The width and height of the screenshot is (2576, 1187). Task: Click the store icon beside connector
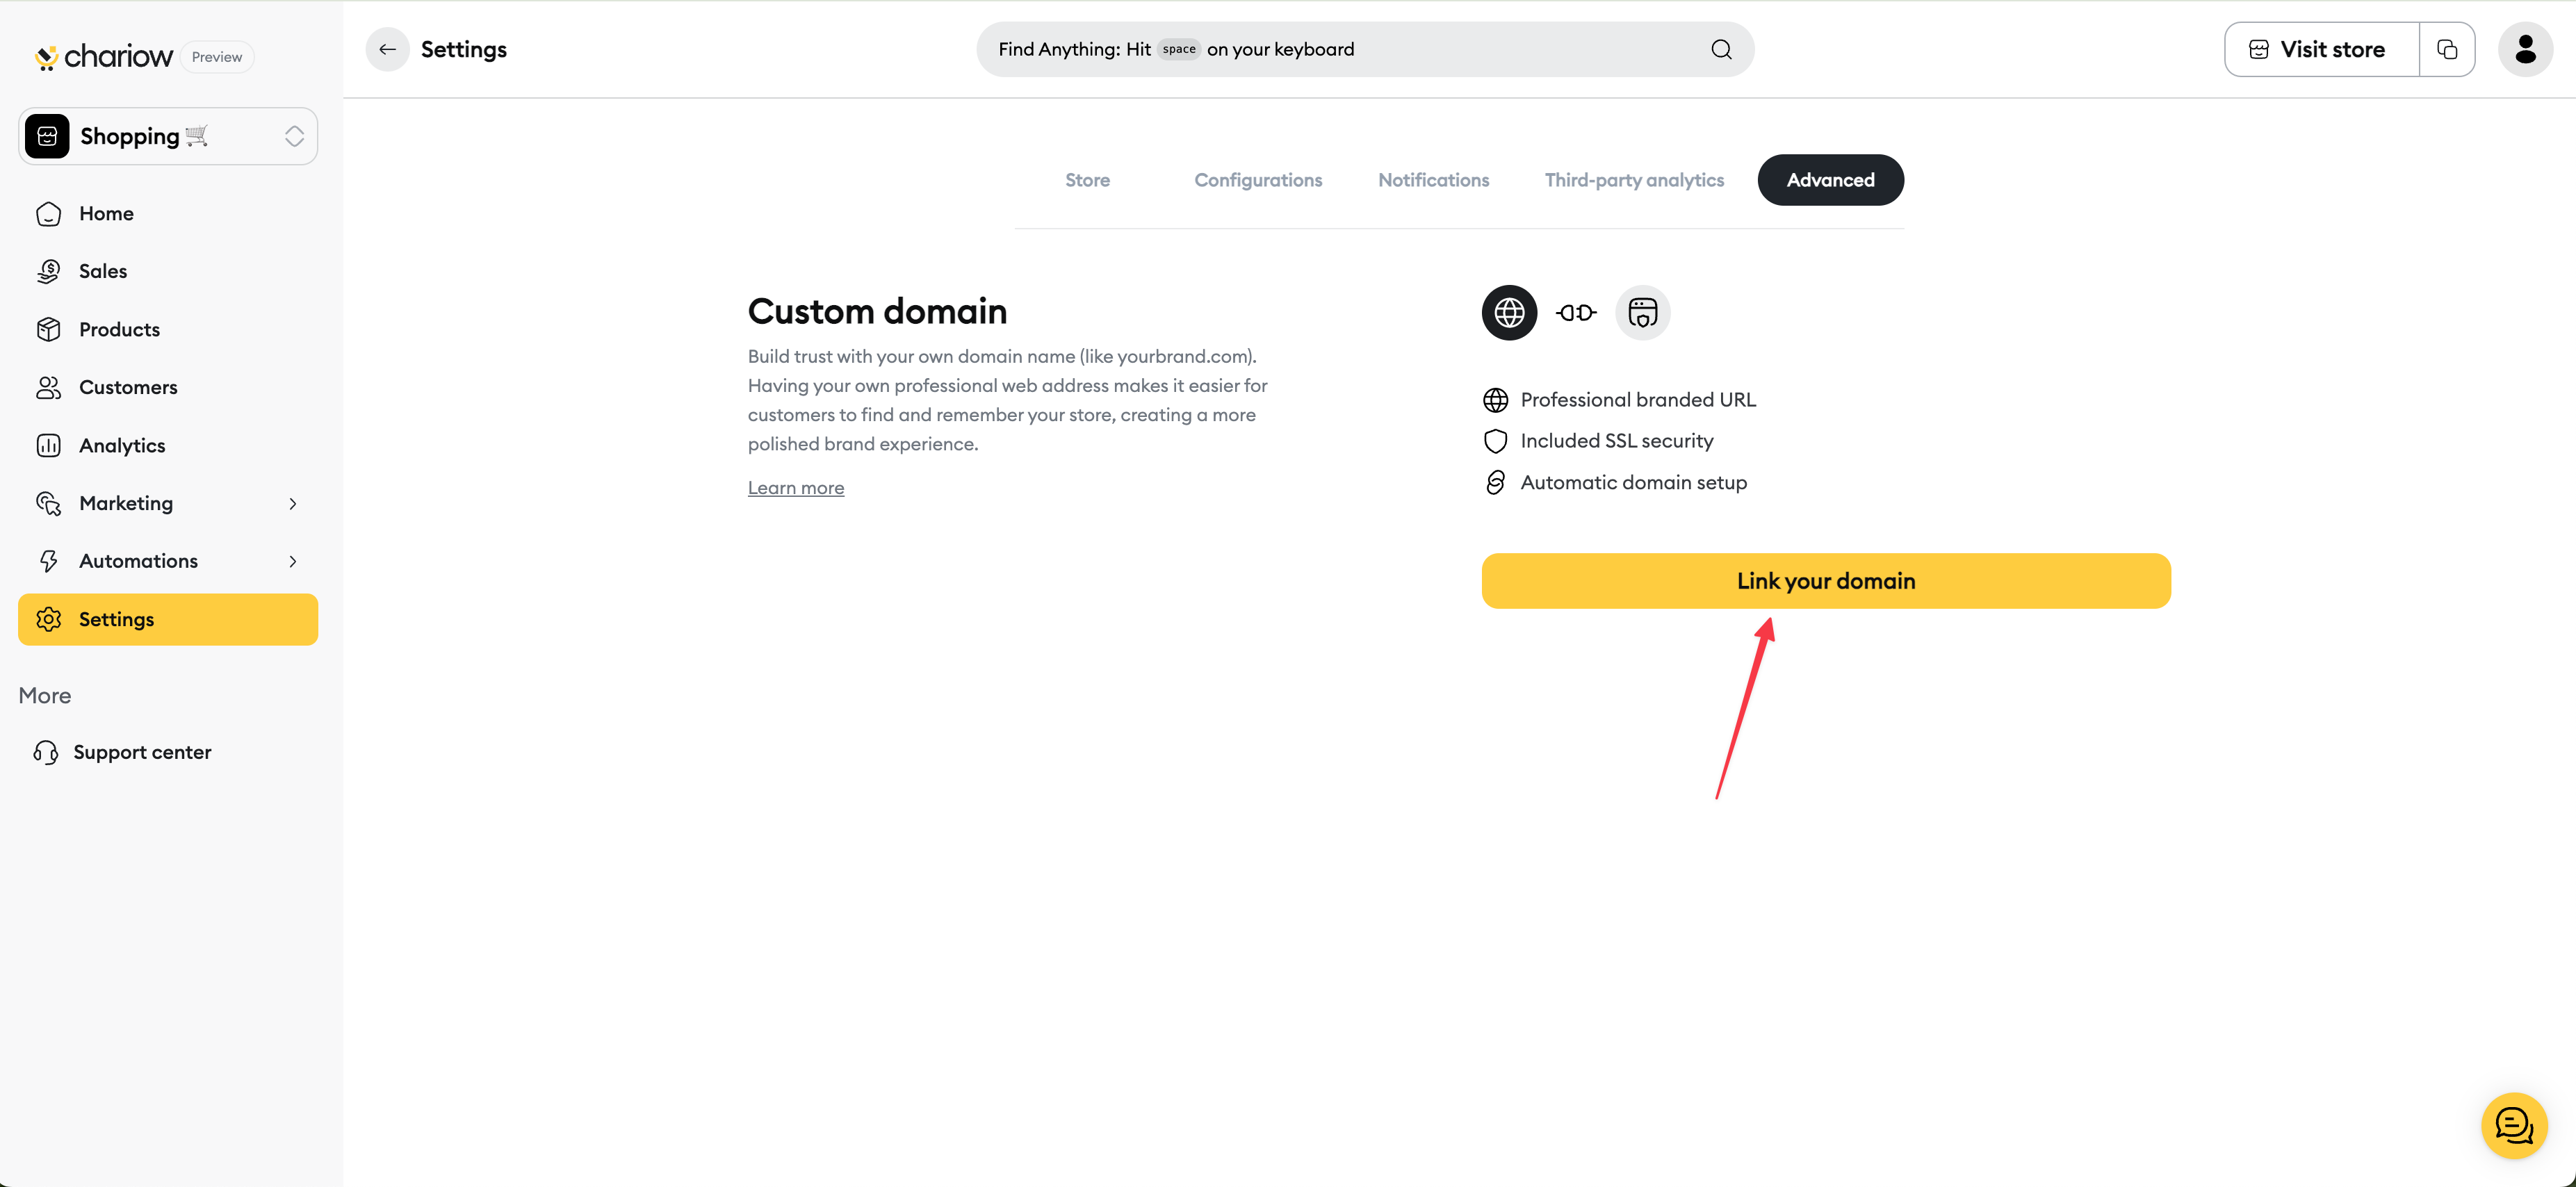pyautogui.click(x=1642, y=313)
